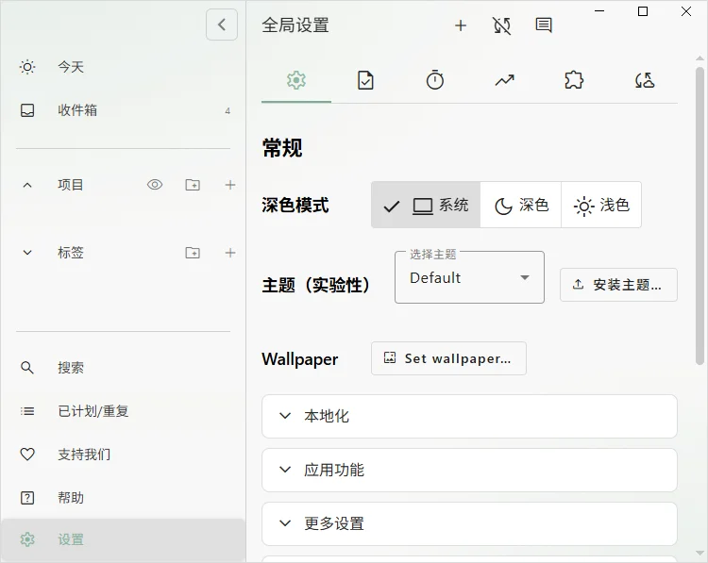Click the 深色模式 label
This screenshot has height=563, width=708.
295,206
